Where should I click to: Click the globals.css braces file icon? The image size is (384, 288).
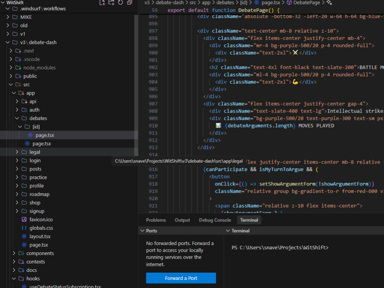coord(24,228)
